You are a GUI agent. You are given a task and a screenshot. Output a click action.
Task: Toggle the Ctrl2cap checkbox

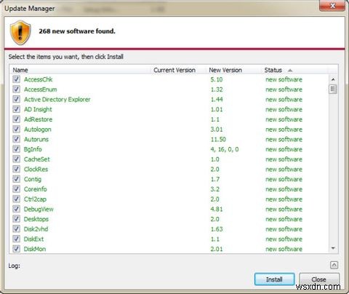[x=16, y=199]
